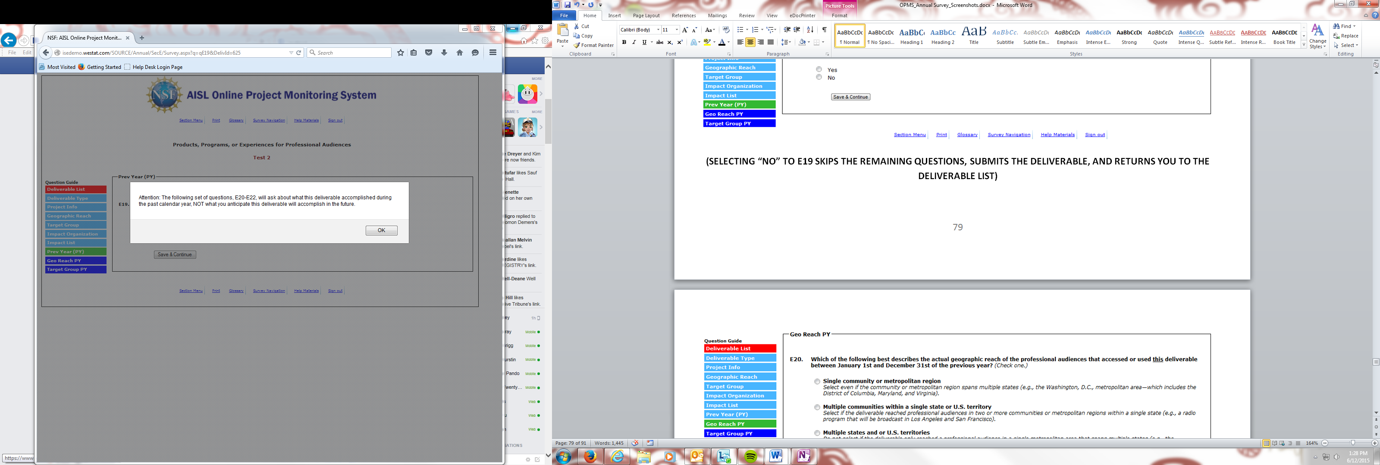Open the Calibri font name dropdown
This screenshot has width=1380, height=465.
tap(658, 30)
